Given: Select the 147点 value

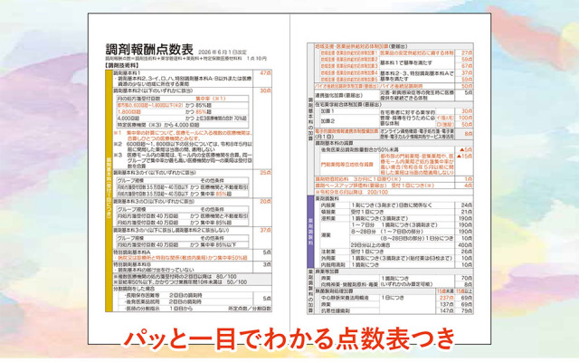Looking at the screenshot, I should pos(446,311).
